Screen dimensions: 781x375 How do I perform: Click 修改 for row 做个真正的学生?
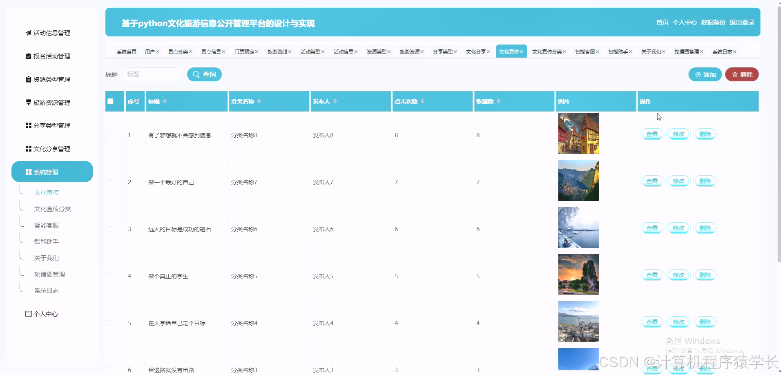[x=678, y=275]
